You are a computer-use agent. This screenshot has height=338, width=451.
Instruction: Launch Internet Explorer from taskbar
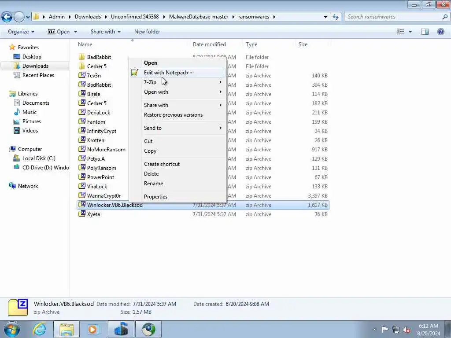39,329
